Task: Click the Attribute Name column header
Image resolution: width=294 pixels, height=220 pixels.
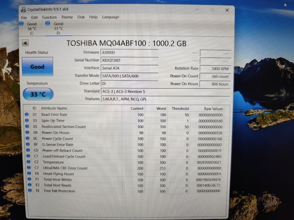Action: tap(54, 108)
